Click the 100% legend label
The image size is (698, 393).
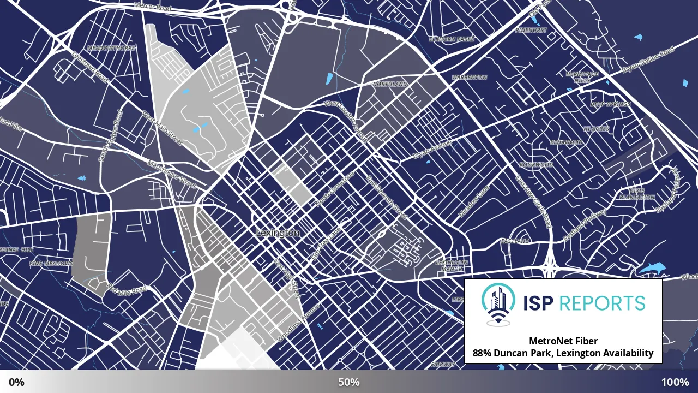(675, 382)
